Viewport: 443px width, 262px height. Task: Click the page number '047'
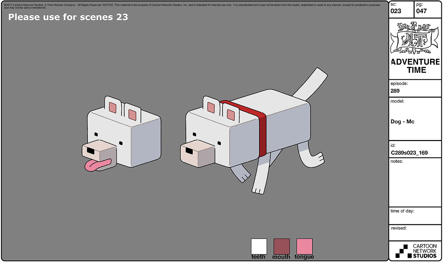click(422, 11)
